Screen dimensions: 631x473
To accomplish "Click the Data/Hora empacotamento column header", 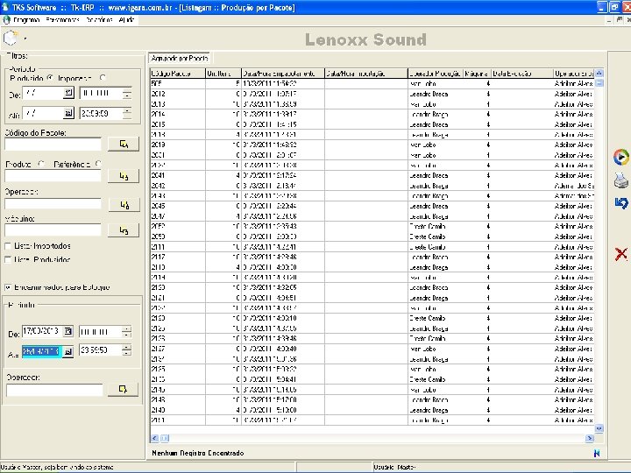I will click(283, 74).
